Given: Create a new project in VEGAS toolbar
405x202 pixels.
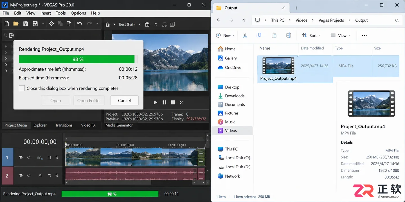Looking at the screenshot, I should point(7,24).
